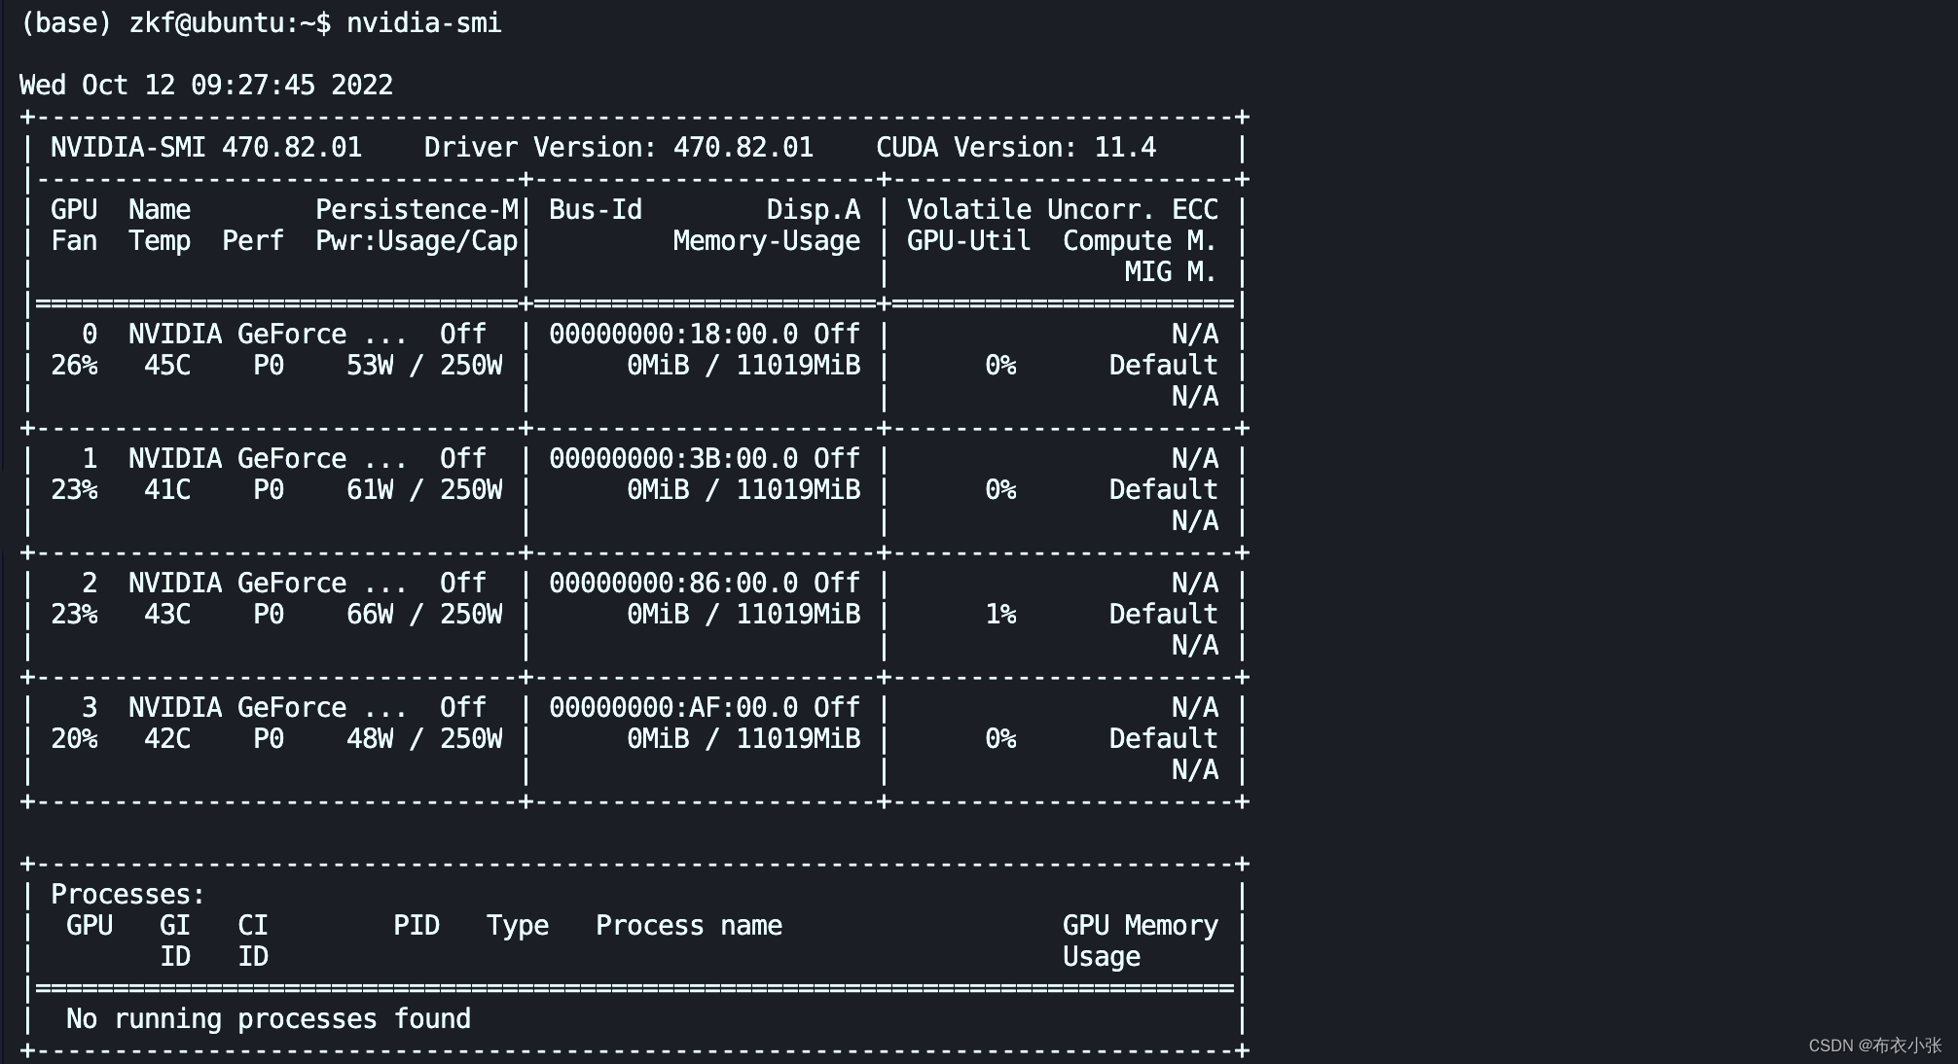Click the 42C temperature value
This screenshot has height=1064, width=1958.
167,738
